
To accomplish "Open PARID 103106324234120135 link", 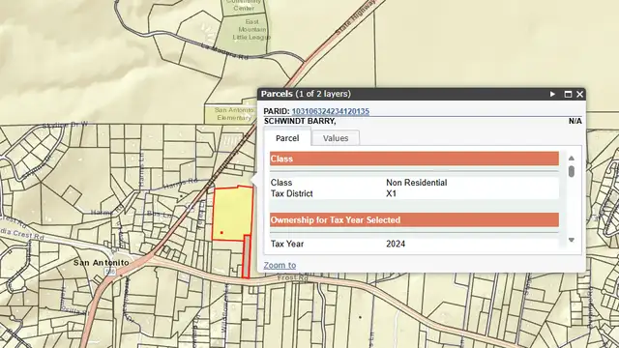I will (x=331, y=111).
